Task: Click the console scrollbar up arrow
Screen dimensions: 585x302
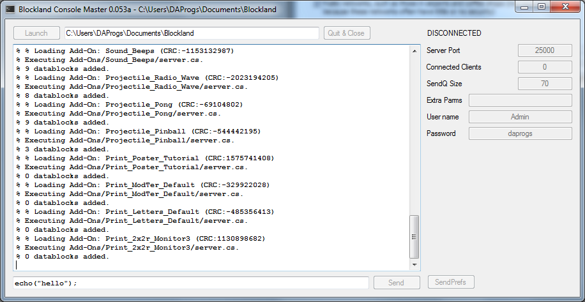Action: click(x=414, y=50)
